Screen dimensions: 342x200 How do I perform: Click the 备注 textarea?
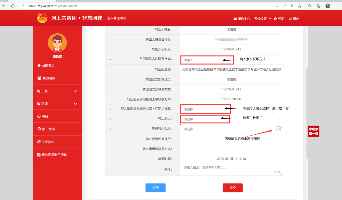(231, 169)
